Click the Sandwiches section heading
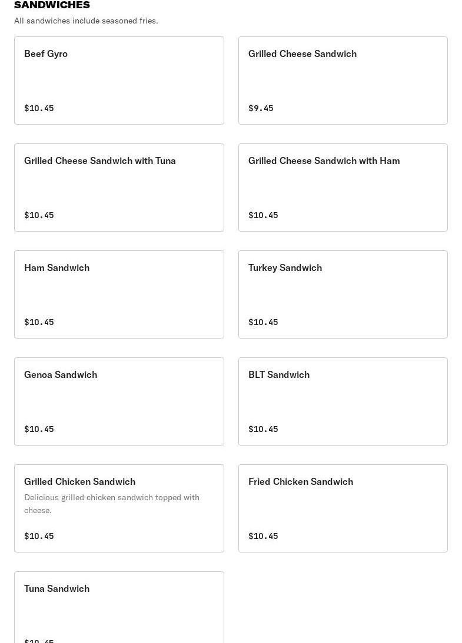 point(52,5)
